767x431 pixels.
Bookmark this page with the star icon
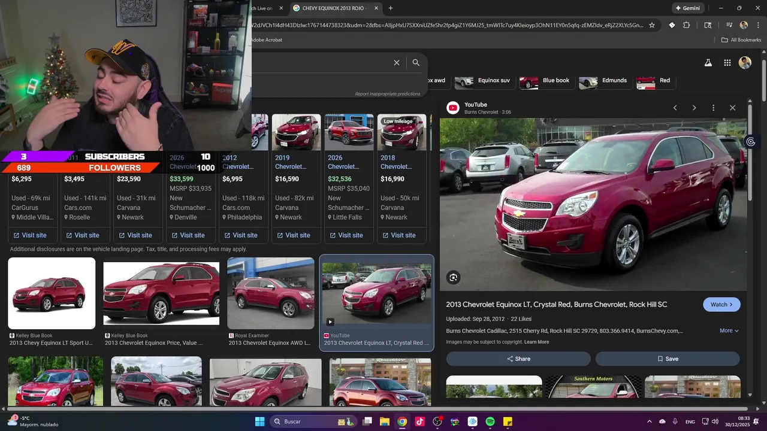652,25
